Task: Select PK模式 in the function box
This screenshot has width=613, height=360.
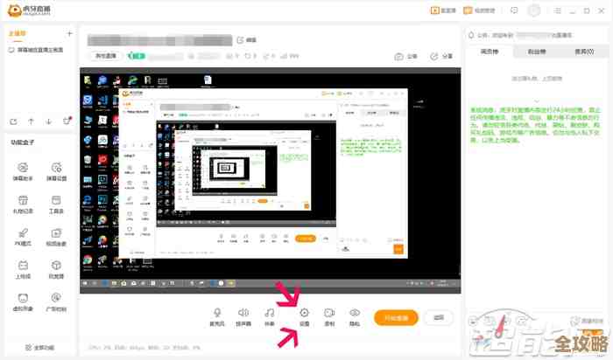Action: (23, 233)
